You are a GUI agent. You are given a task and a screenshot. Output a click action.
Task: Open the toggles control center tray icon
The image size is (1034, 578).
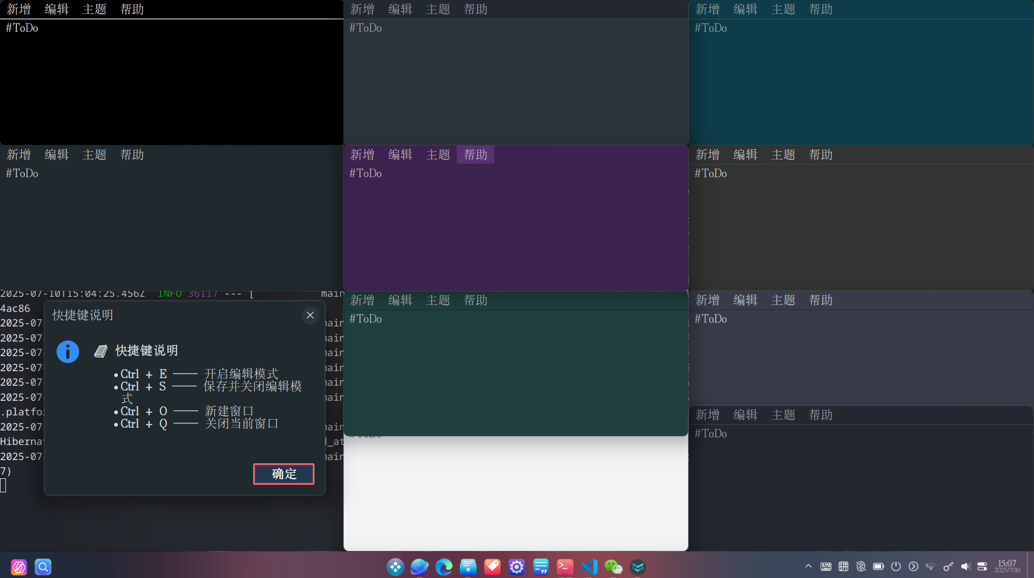[x=982, y=566]
